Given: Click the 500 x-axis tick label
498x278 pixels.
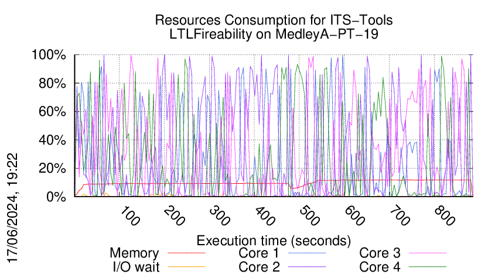Looking at the screenshot, I should (309, 216).
